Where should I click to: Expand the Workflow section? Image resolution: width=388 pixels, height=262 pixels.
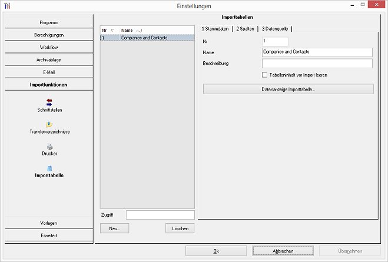49,47
